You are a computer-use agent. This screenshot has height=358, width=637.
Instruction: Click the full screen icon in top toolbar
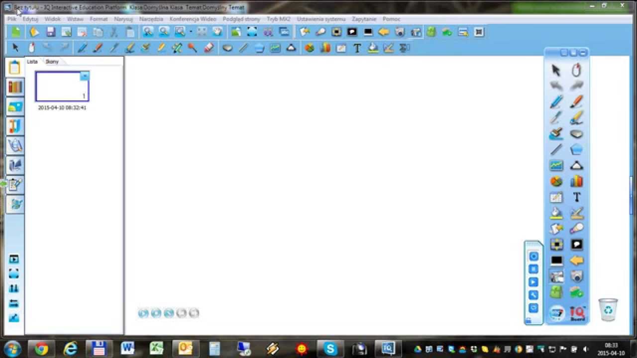pyautogui.click(x=252, y=32)
